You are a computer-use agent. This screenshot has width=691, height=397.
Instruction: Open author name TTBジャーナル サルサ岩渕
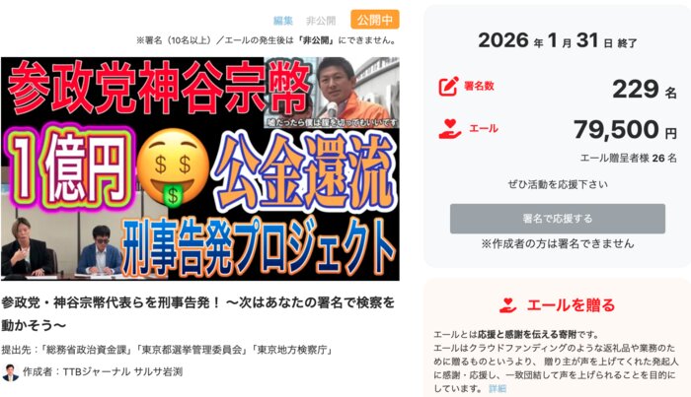pyautogui.click(x=122, y=372)
